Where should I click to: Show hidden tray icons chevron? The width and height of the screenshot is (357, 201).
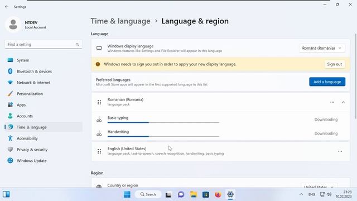coord(301,194)
